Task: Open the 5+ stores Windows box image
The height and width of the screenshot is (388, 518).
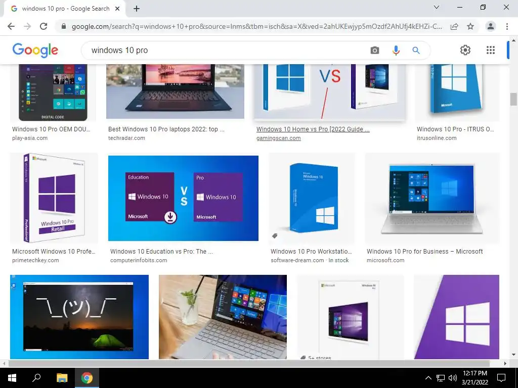Action: click(x=350, y=317)
